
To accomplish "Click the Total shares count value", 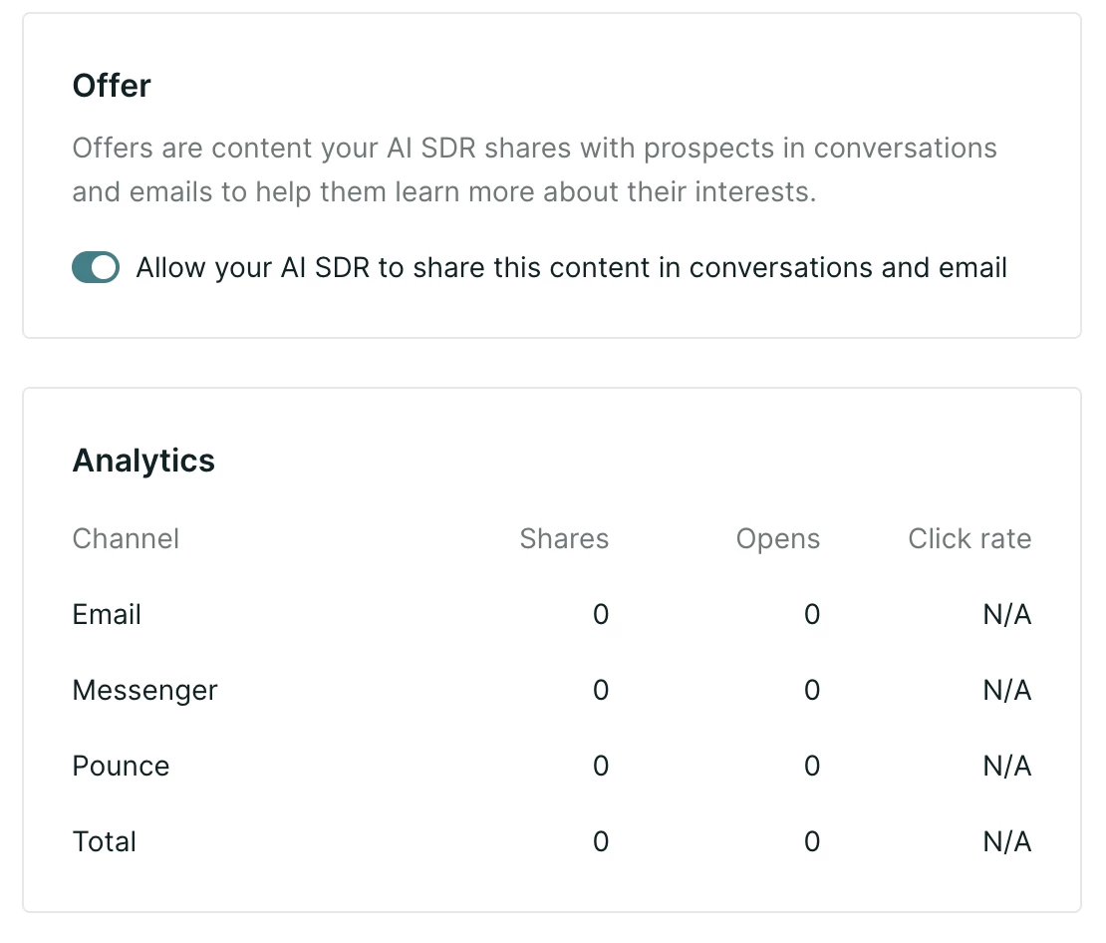I will pos(601,841).
